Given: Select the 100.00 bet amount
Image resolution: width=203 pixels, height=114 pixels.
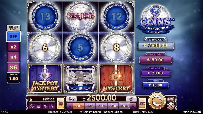Looking at the screenshot, I should coord(124,106).
